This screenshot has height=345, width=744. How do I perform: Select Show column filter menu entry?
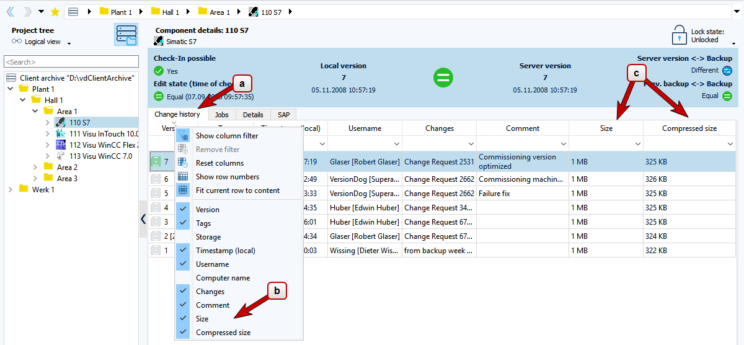tap(226, 136)
